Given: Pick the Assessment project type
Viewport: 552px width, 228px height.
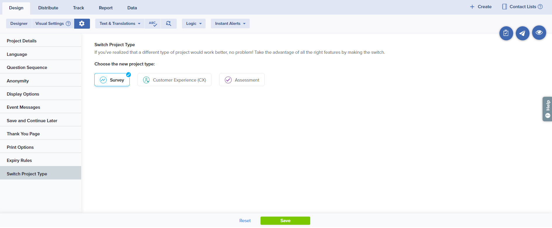Looking at the screenshot, I should coord(242,80).
